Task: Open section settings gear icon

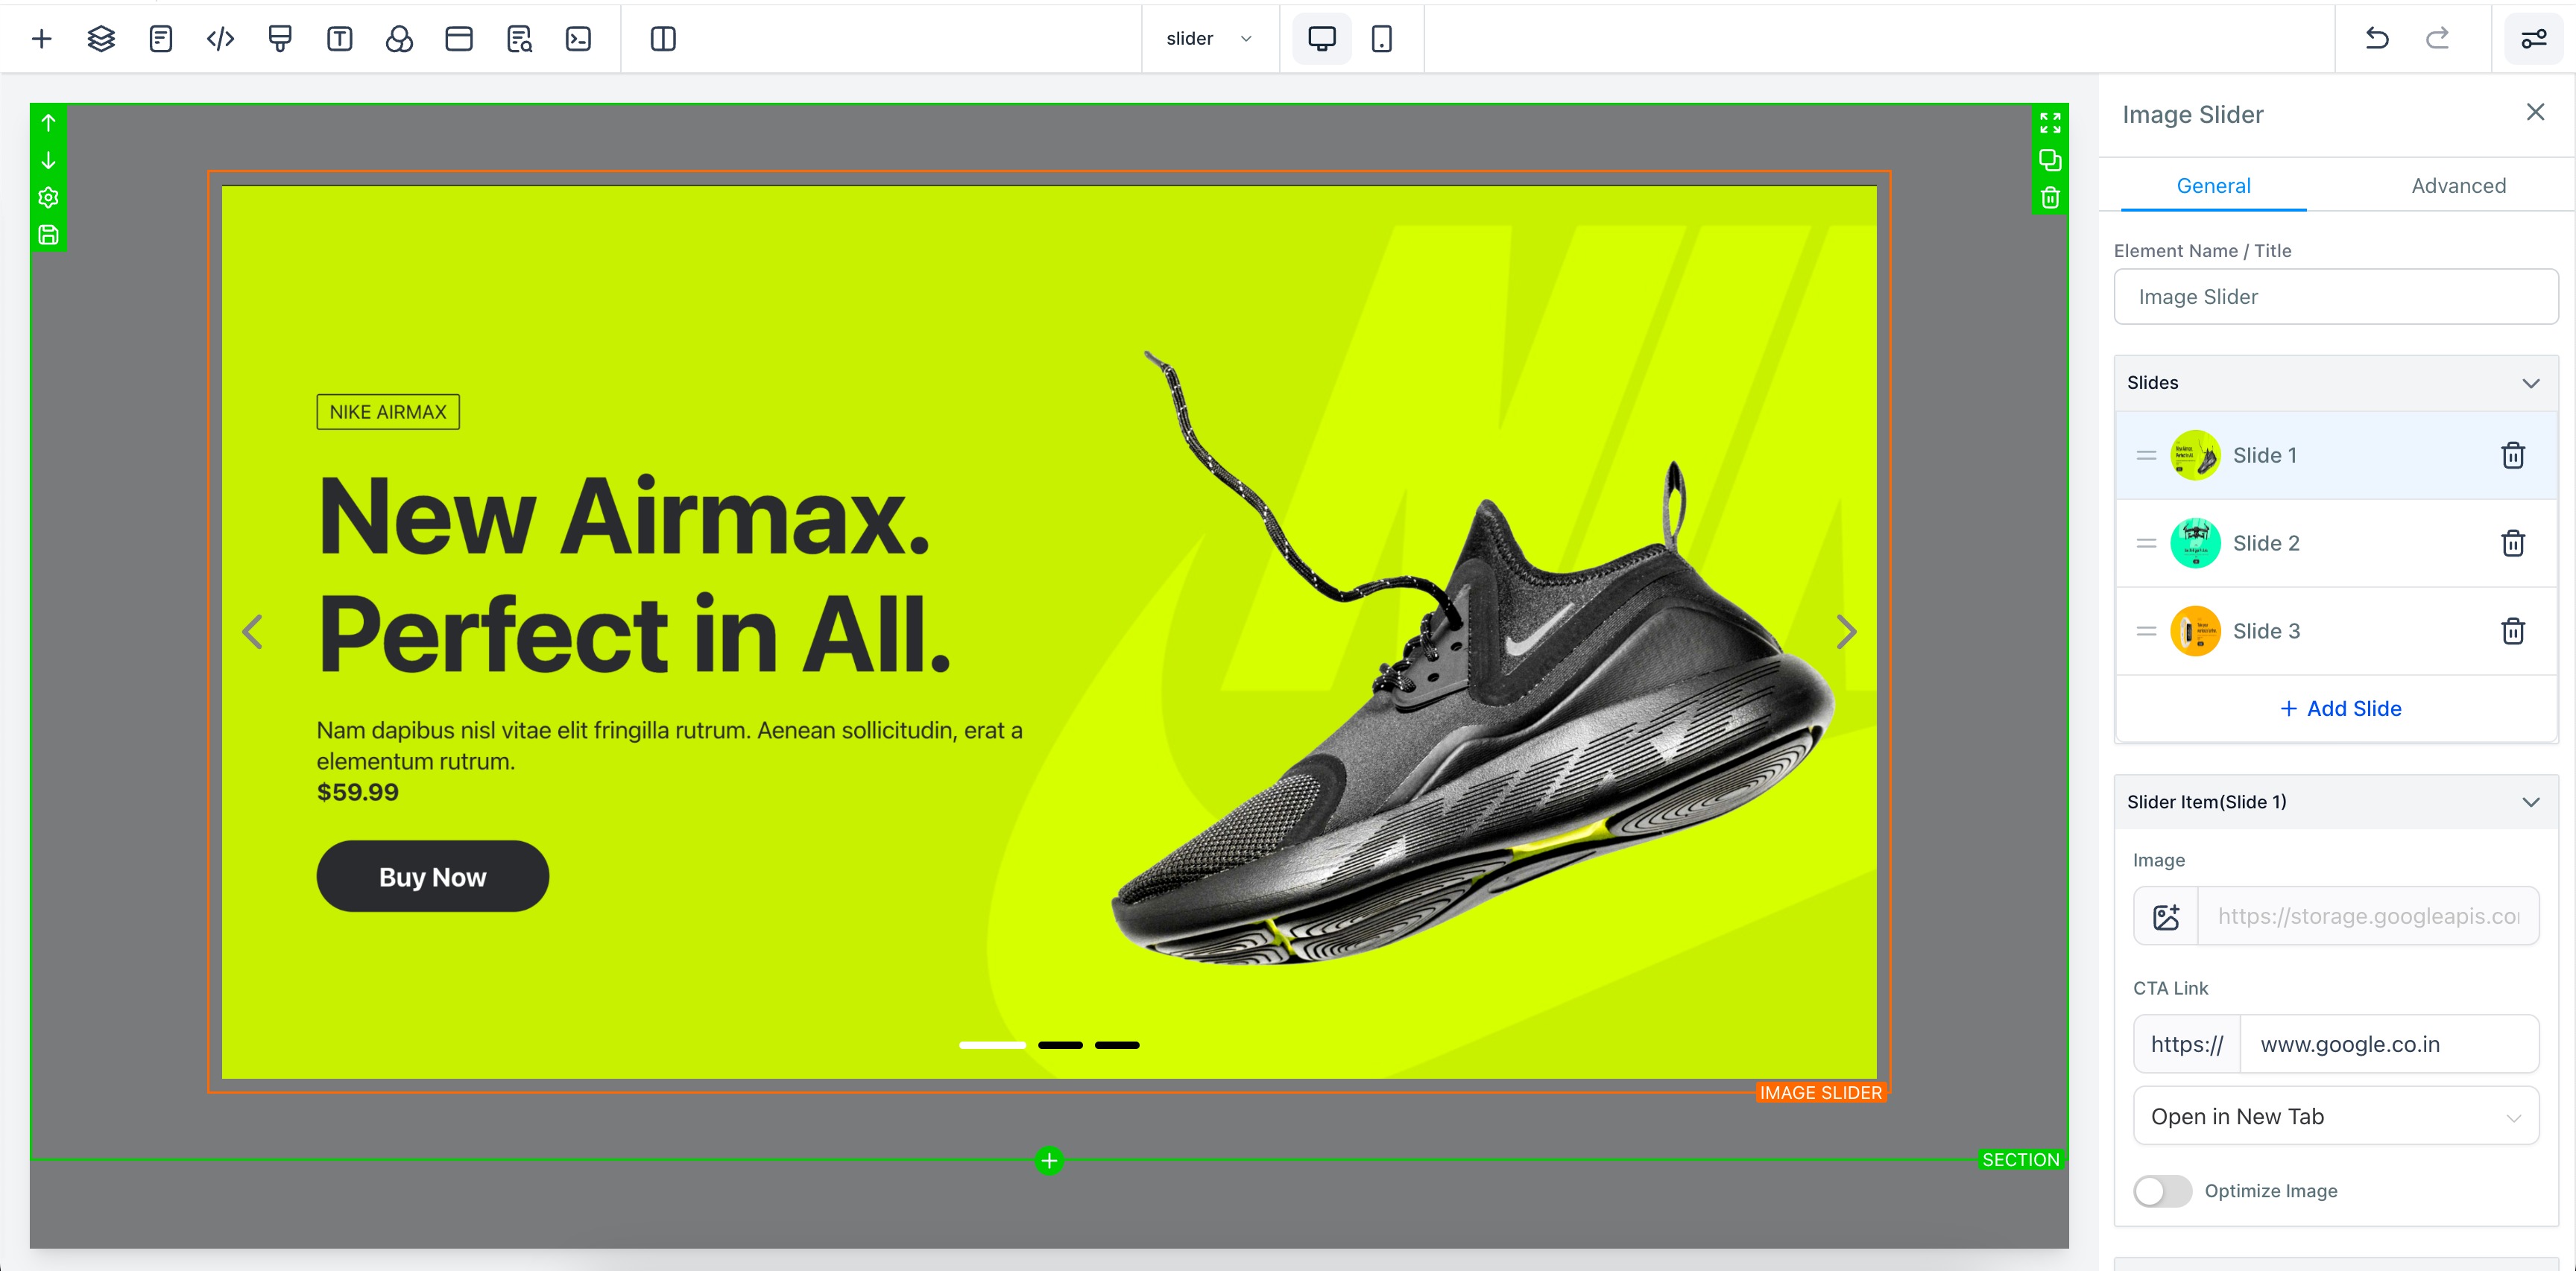Action: click(48, 198)
